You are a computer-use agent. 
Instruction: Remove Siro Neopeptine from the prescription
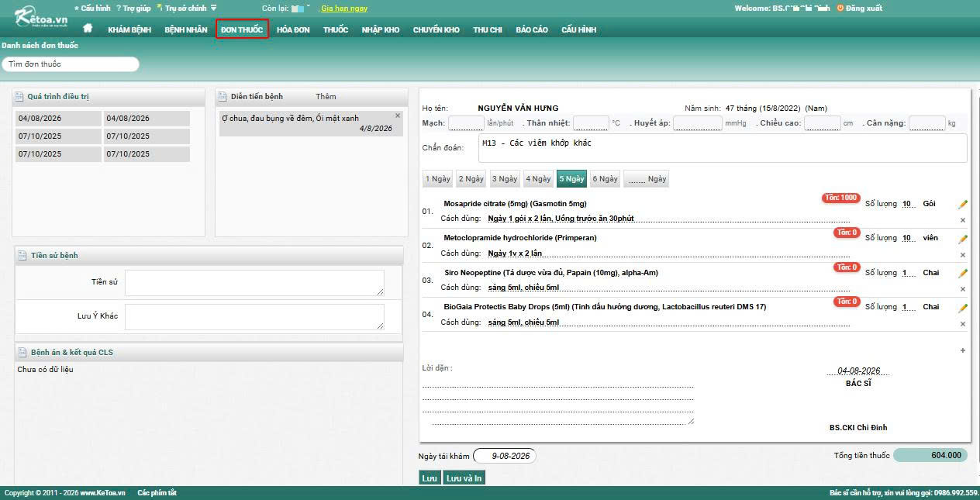pos(963,288)
